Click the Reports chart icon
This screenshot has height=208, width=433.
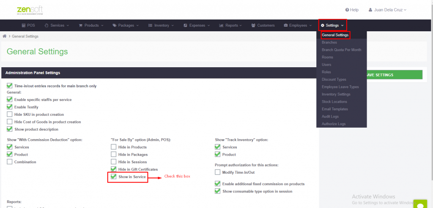point(221,25)
